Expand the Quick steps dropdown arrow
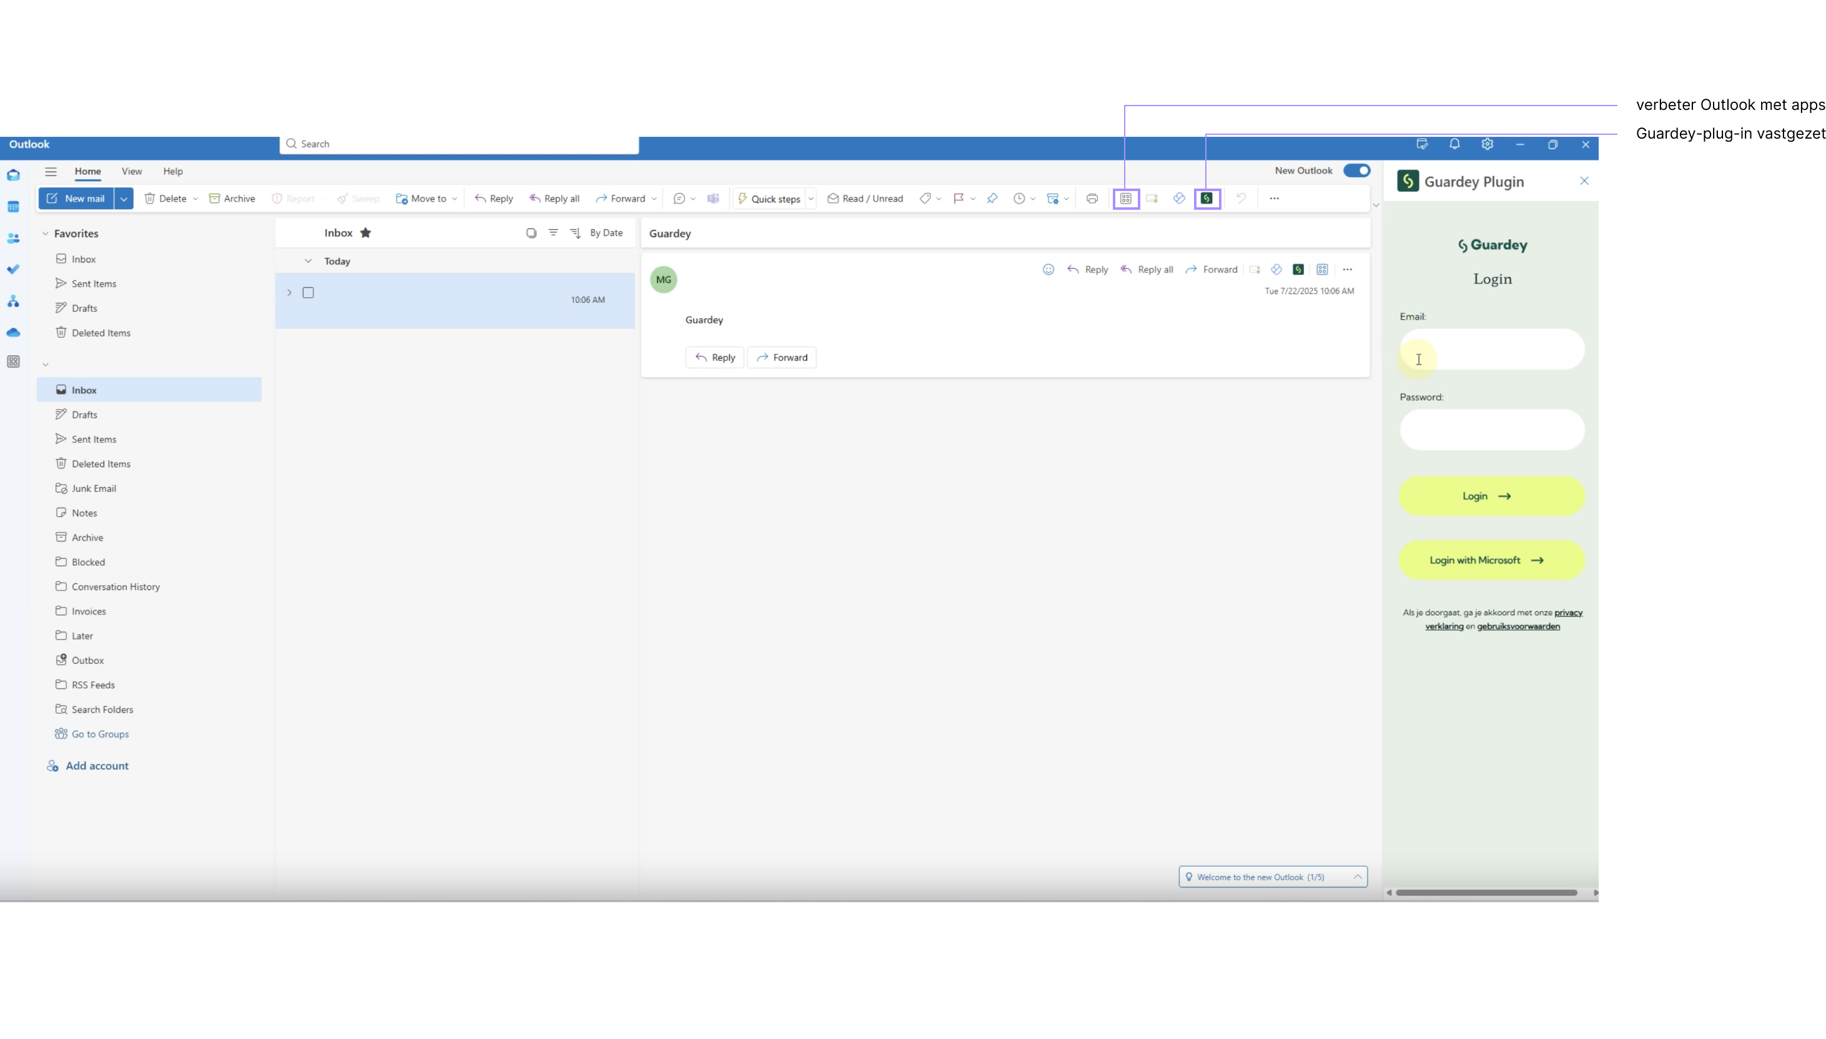 tap(811, 199)
